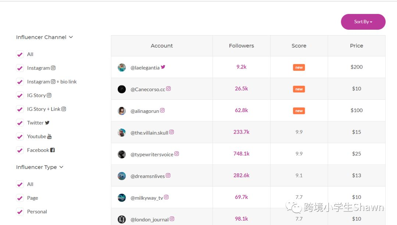Viewport: 397px width, 225px height.
Task: Uncheck the Personal type checkbox
Action: pos(20,211)
